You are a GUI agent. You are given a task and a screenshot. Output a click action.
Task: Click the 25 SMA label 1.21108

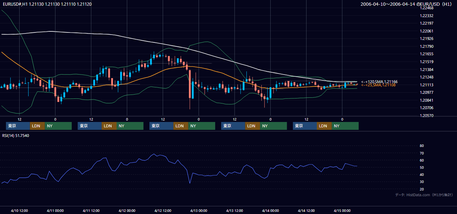click(x=378, y=85)
